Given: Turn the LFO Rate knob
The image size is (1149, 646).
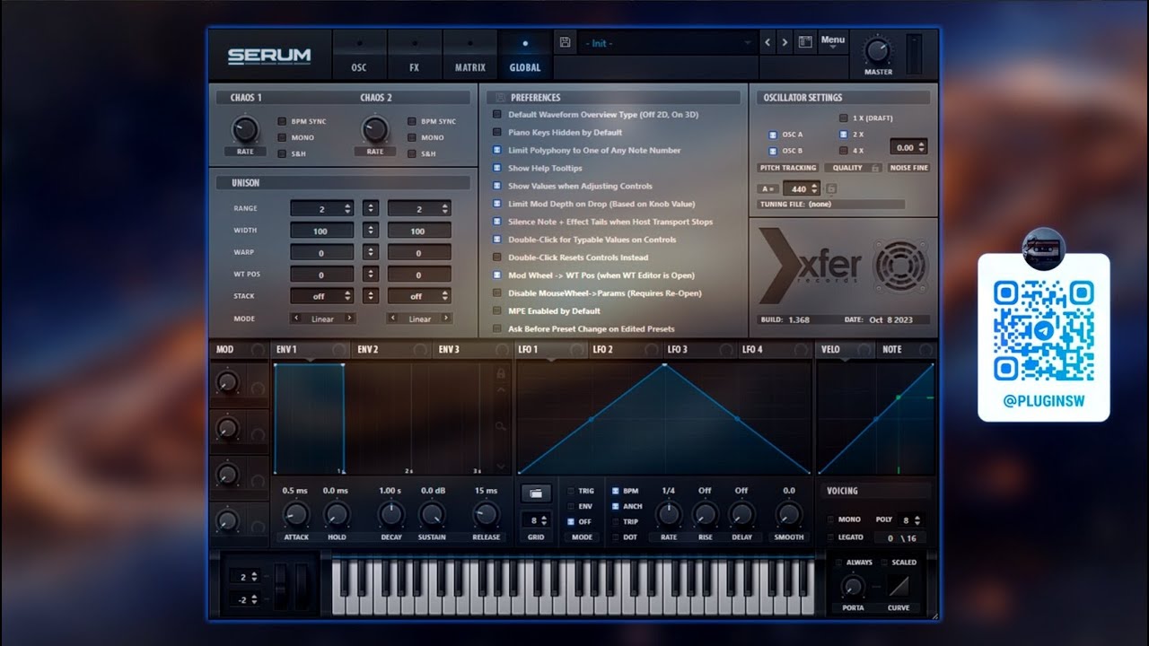Looking at the screenshot, I should pos(668,514).
